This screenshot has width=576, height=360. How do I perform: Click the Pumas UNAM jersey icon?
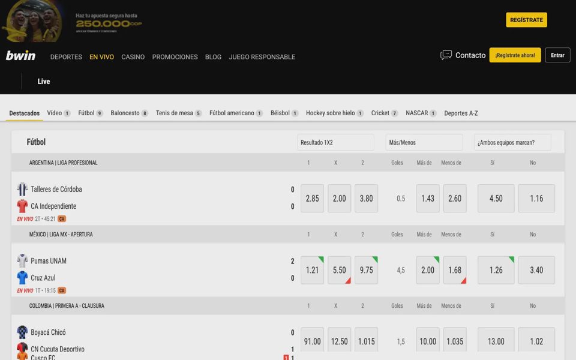tap(22, 261)
